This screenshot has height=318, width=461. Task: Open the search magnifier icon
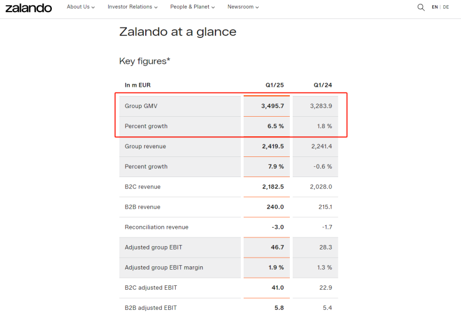[x=421, y=7]
